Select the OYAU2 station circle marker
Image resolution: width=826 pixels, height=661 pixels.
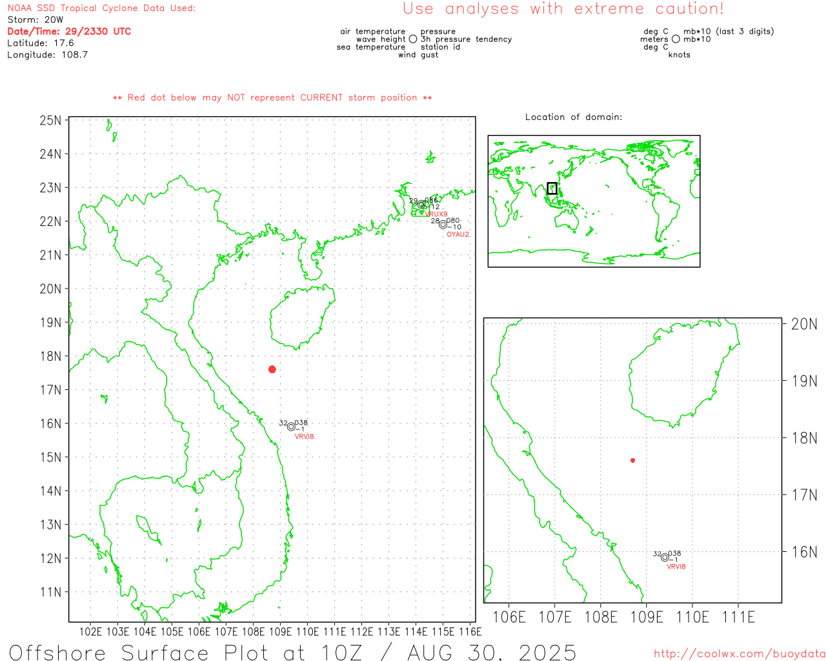click(443, 225)
